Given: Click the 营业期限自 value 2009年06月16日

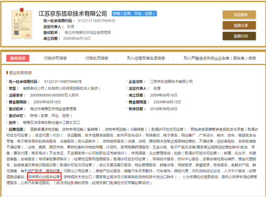Looking at the screenshot, I should (x=47, y=102).
